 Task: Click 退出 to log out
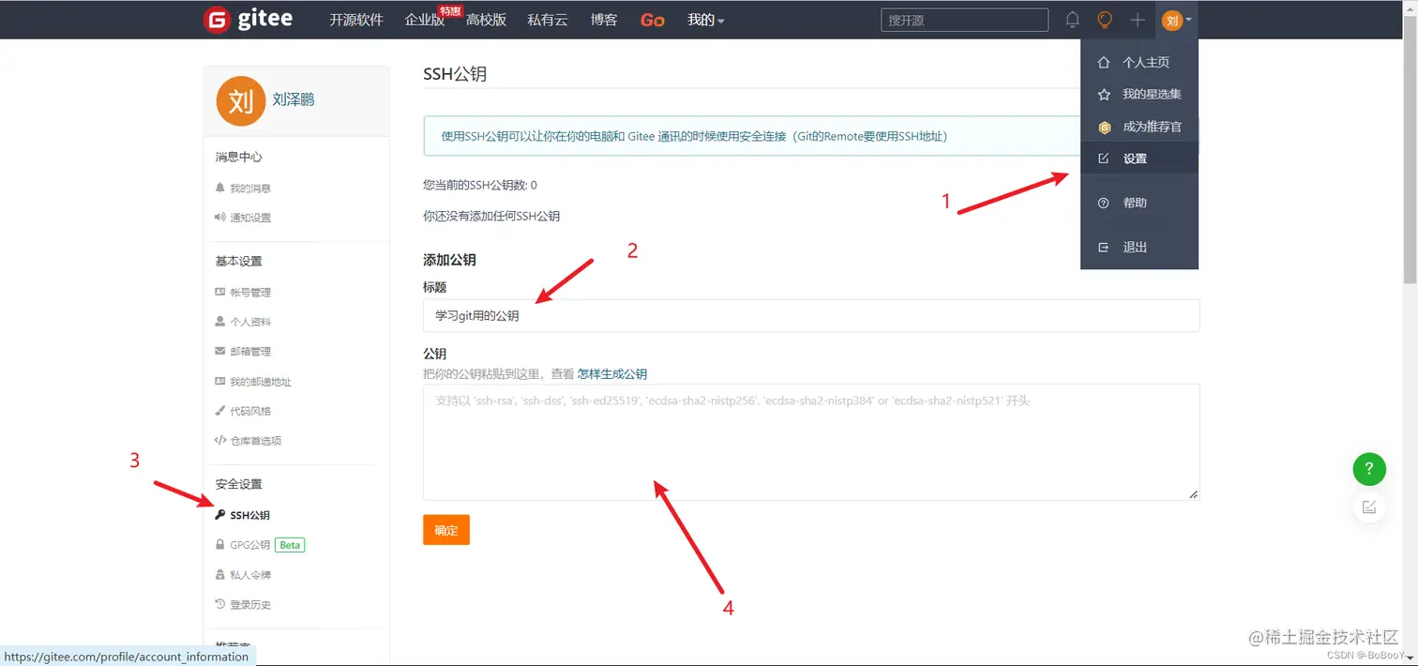pyautogui.click(x=1133, y=247)
